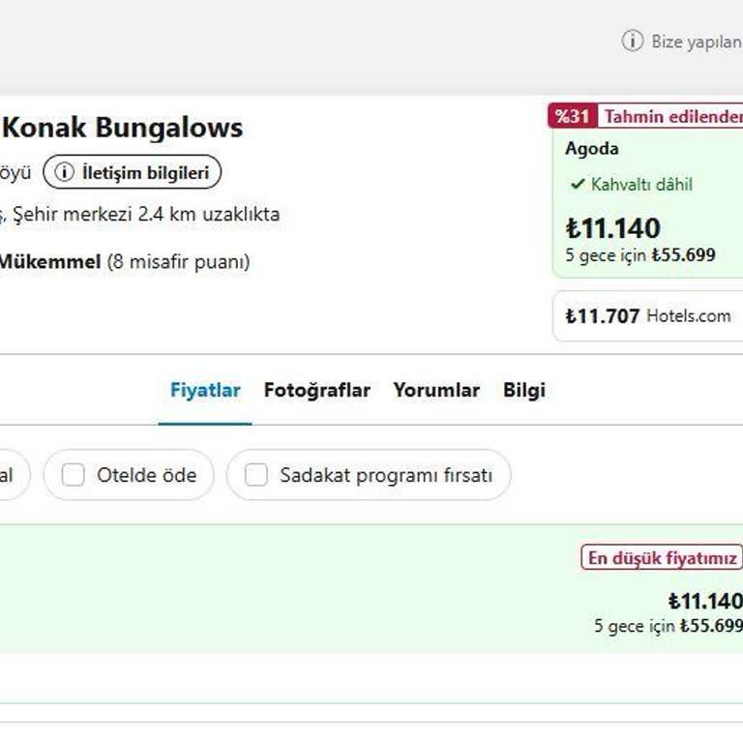Click the %31 discount badge
Image resolution: width=743 pixels, height=743 pixels.
tap(572, 116)
